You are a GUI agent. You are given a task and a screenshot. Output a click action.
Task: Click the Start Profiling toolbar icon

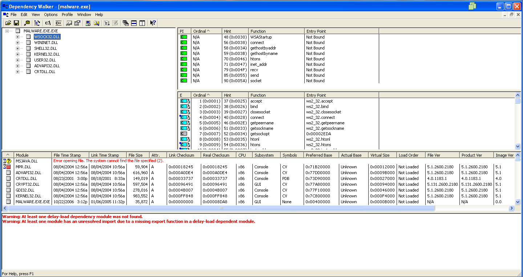107,23
